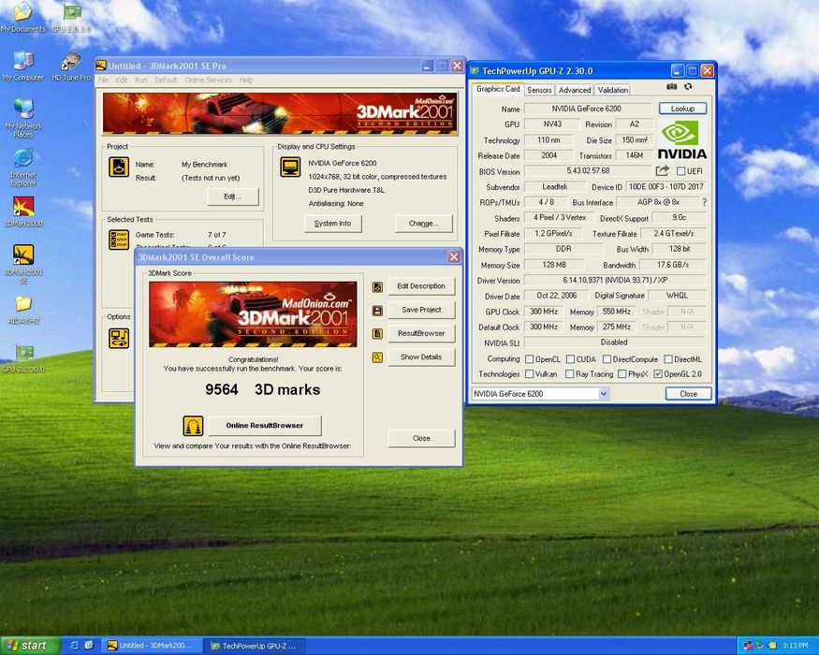
Task: Expand the NVIDIA GeForce 6200 GPU dropdown
Action: pos(604,394)
